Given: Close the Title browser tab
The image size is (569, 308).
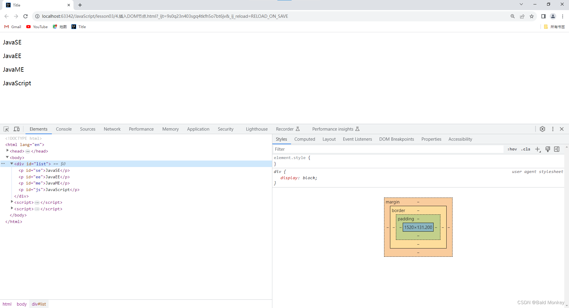Looking at the screenshot, I should point(69,5).
